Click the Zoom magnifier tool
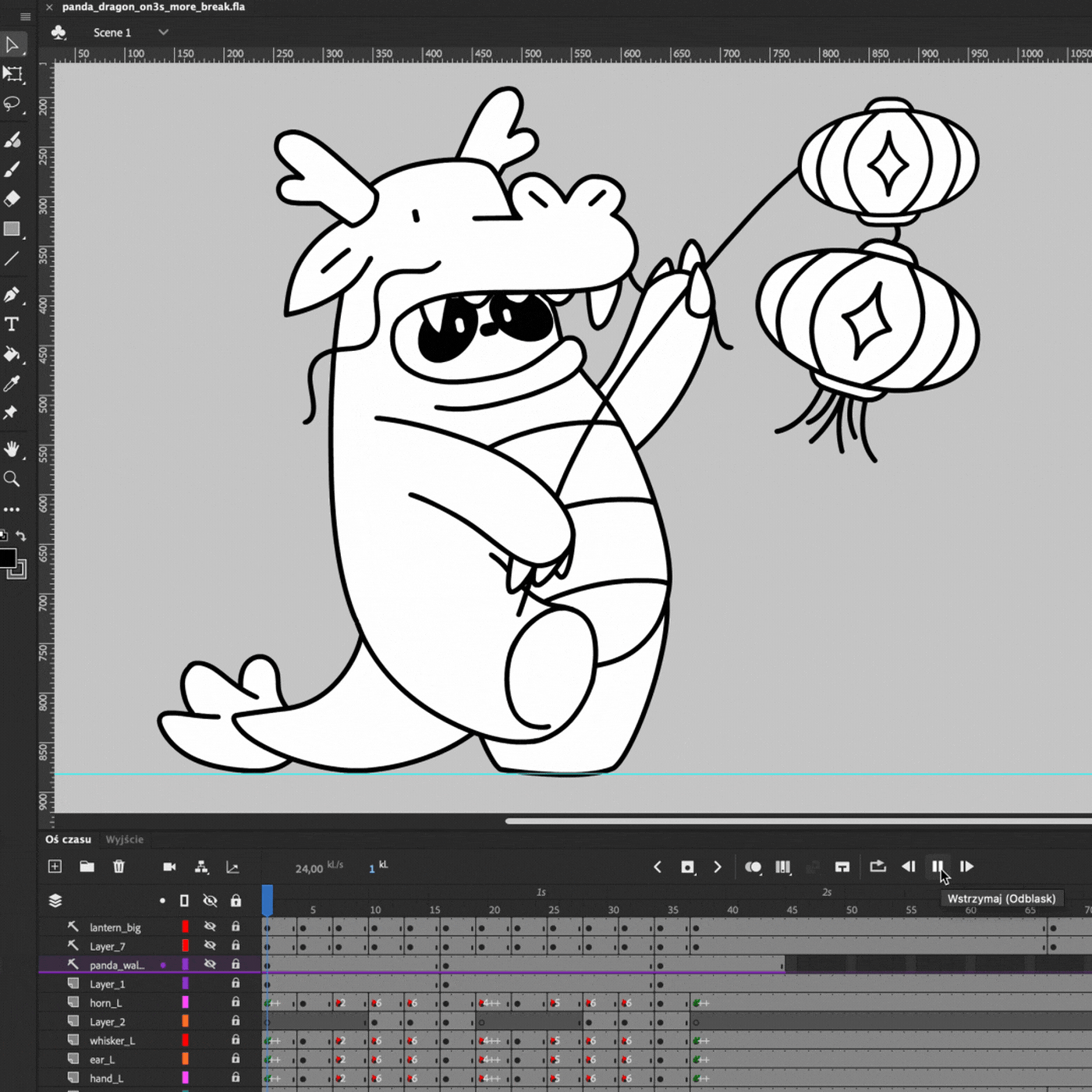Image resolution: width=1092 pixels, height=1092 pixels. [x=12, y=479]
